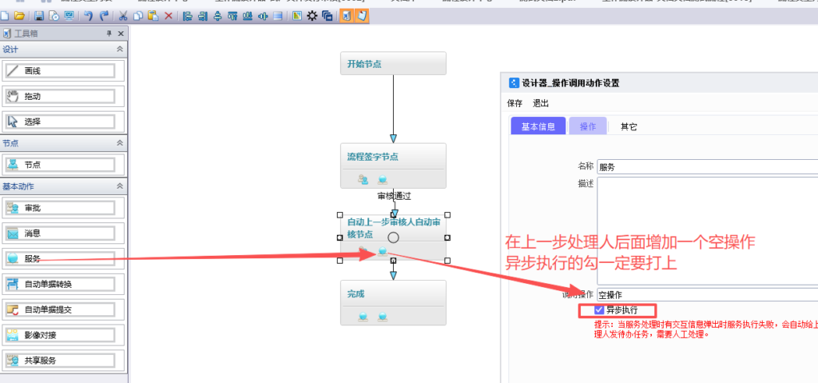Switch to the 基本信息 tab
Image resolution: width=818 pixels, height=383 pixels.
click(538, 126)
